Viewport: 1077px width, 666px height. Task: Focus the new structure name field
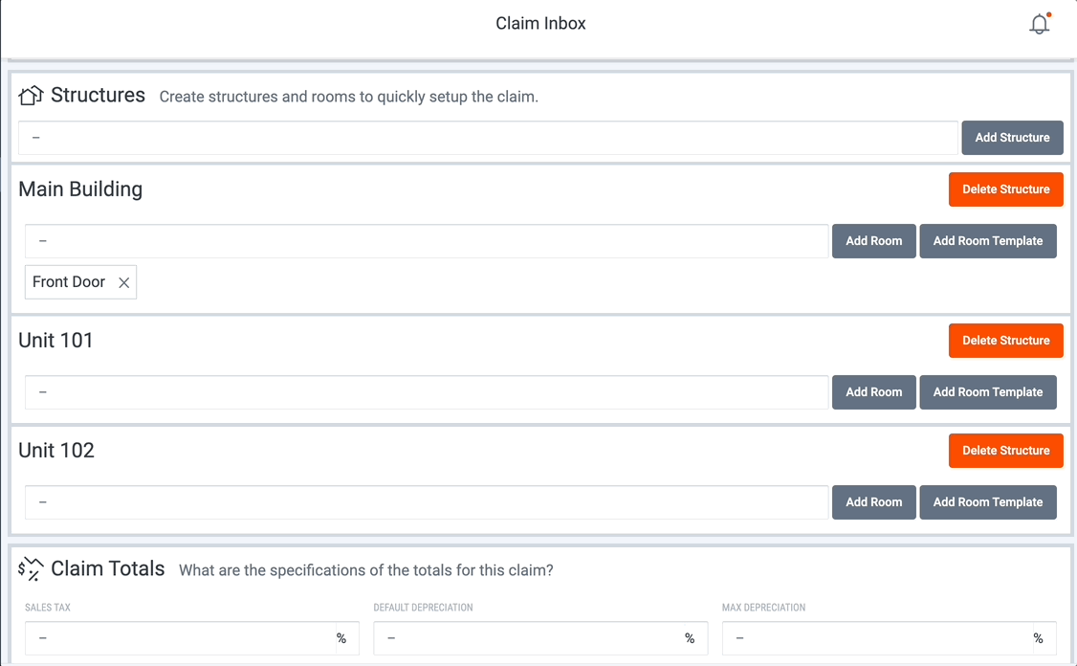tap(488, 138)
